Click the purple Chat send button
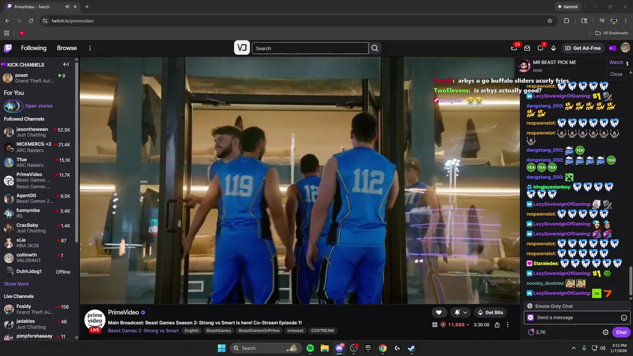 tap(622, 332)
